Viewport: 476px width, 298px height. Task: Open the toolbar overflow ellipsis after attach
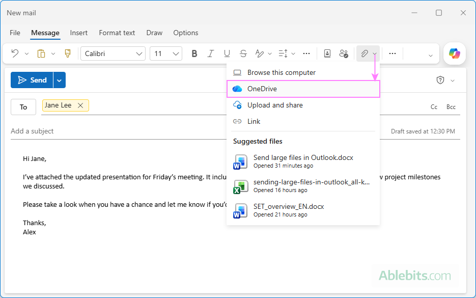(392, 54)
